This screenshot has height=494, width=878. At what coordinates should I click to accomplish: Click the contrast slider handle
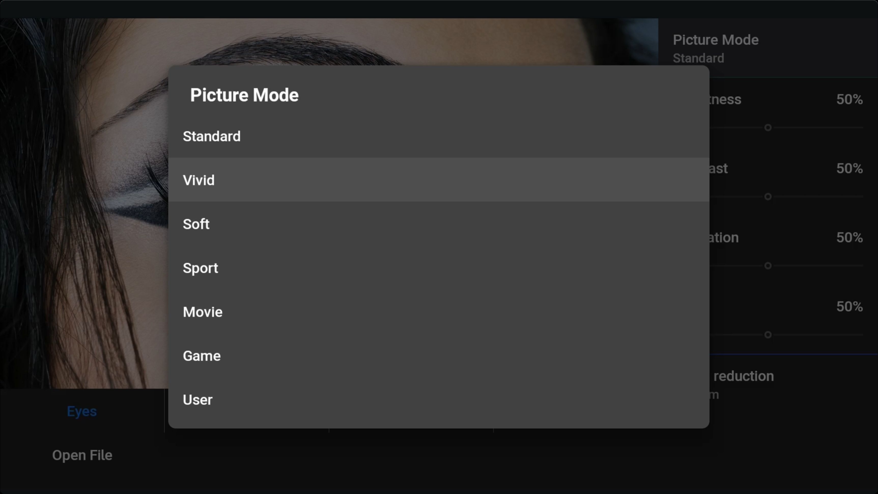pyautogui.click(x=768, y=197)
